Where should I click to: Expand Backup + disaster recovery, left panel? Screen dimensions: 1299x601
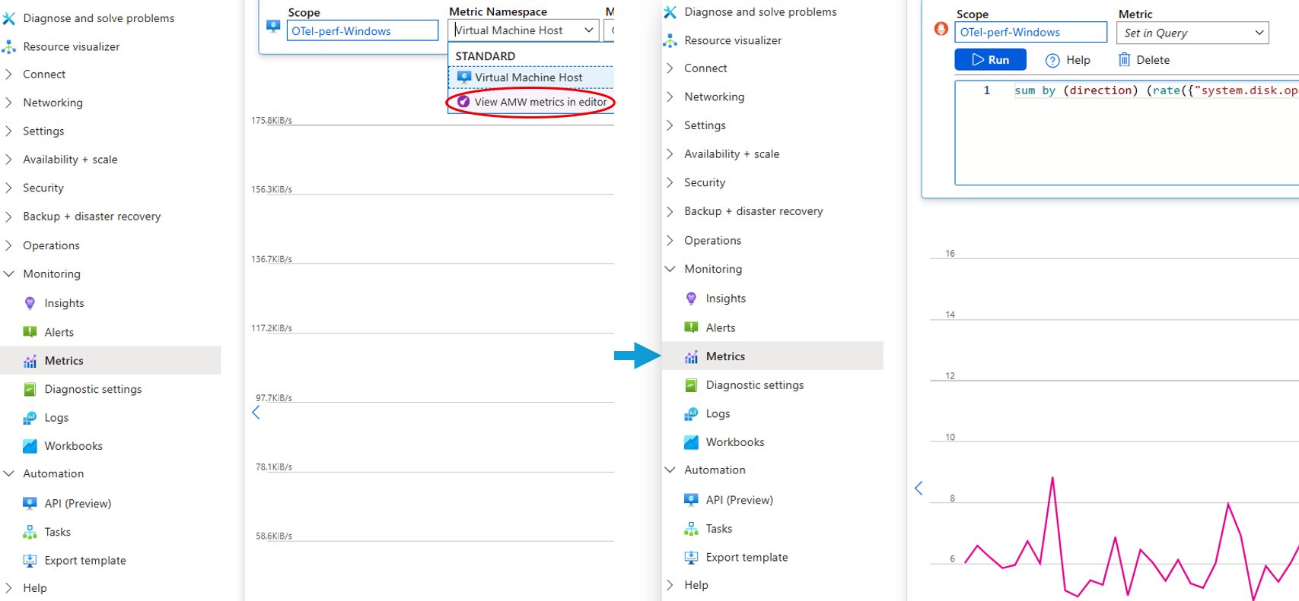[x=8, y=217]
